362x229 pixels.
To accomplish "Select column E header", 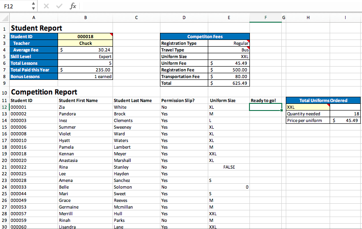I will pyautogui.click(x=229, y=18).
